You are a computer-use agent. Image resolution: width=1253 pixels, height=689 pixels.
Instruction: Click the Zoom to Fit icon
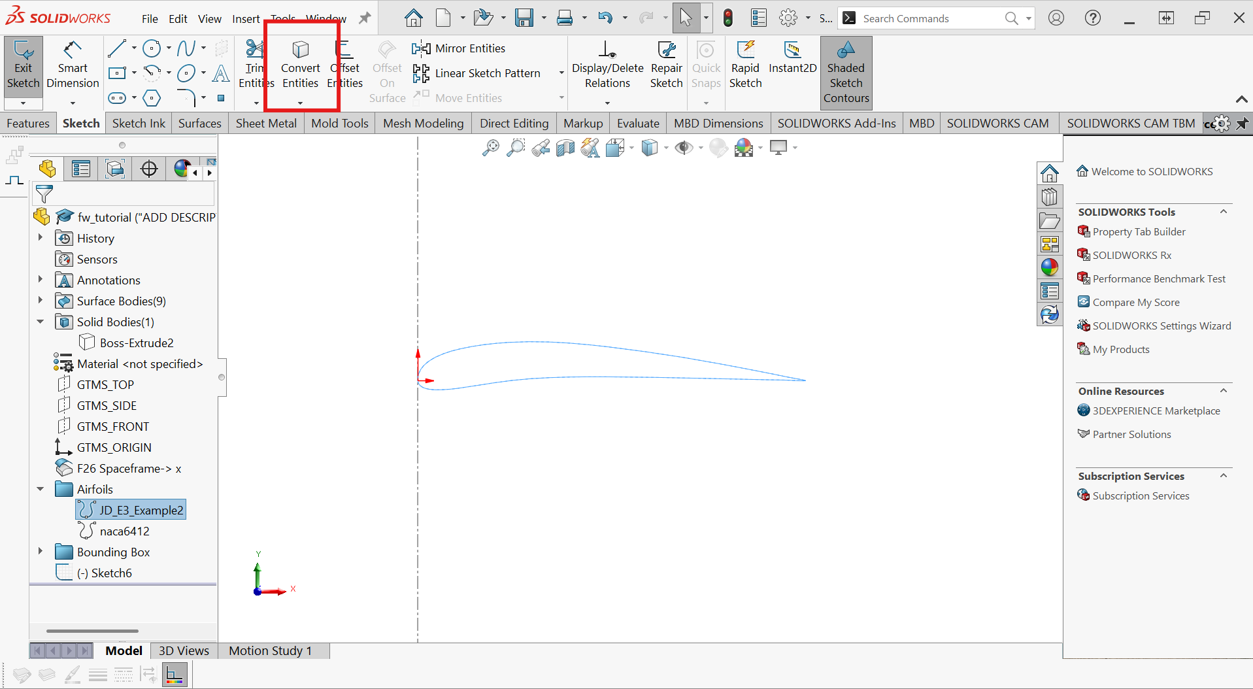(490, 148)
